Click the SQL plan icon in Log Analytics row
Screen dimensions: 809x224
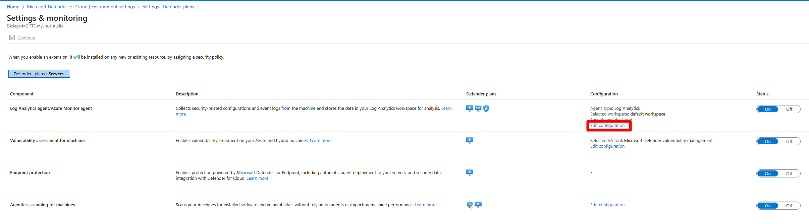click(478, 108)
